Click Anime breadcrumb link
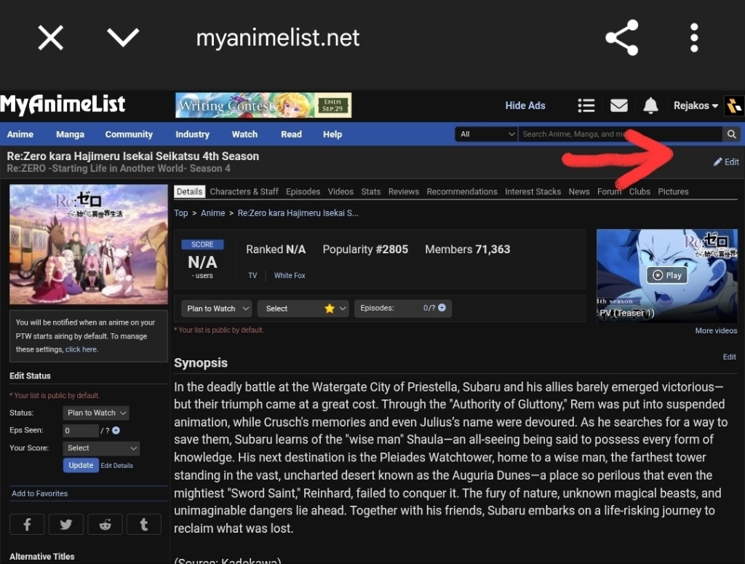Screen dimensions: 745x564 [x=213, y=213]
